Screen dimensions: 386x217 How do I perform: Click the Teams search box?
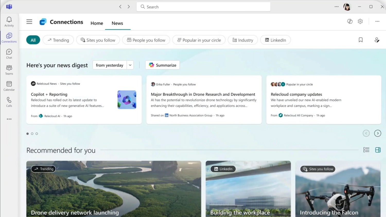[x=203, y=7]
